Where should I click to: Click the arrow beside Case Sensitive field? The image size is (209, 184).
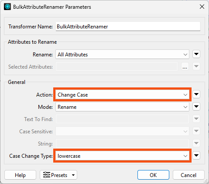(x=196, y=131)
